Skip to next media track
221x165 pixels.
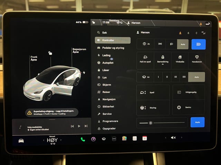pos(86,126)
